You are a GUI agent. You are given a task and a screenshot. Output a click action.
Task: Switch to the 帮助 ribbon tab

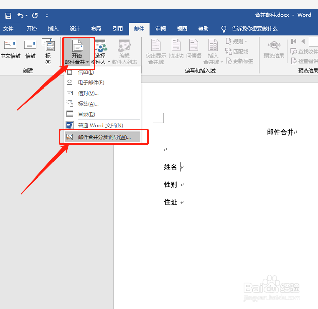[203, 29]
